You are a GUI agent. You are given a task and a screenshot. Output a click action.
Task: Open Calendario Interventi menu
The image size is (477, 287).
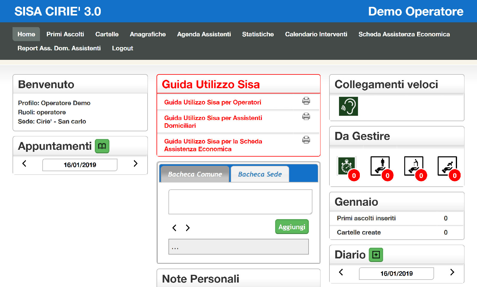pos(316,34)
